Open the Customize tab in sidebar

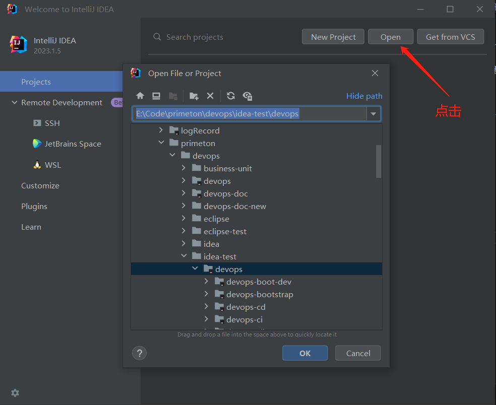[40, 186]
